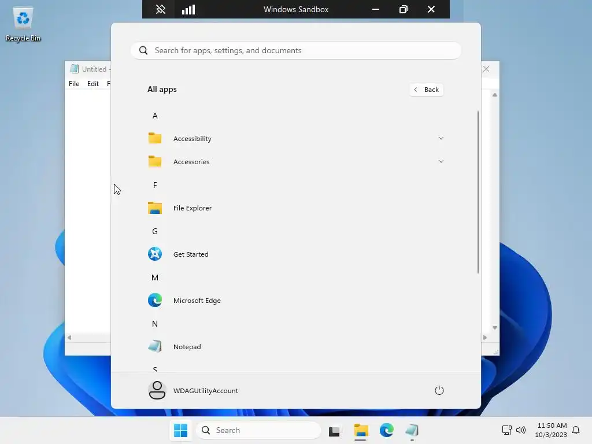Open the volume tray icon
The height and width of the screenshot is (444, 592).
coord(521,430)
